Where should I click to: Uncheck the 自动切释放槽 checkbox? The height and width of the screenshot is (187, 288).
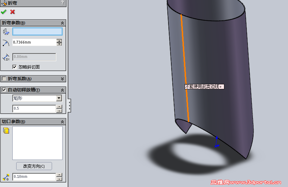point(4,90)
